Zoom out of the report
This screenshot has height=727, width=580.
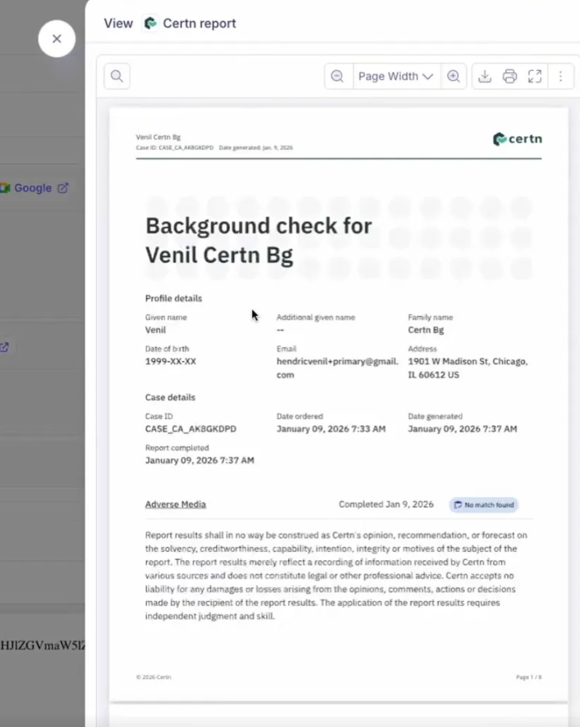pos(337,76)
